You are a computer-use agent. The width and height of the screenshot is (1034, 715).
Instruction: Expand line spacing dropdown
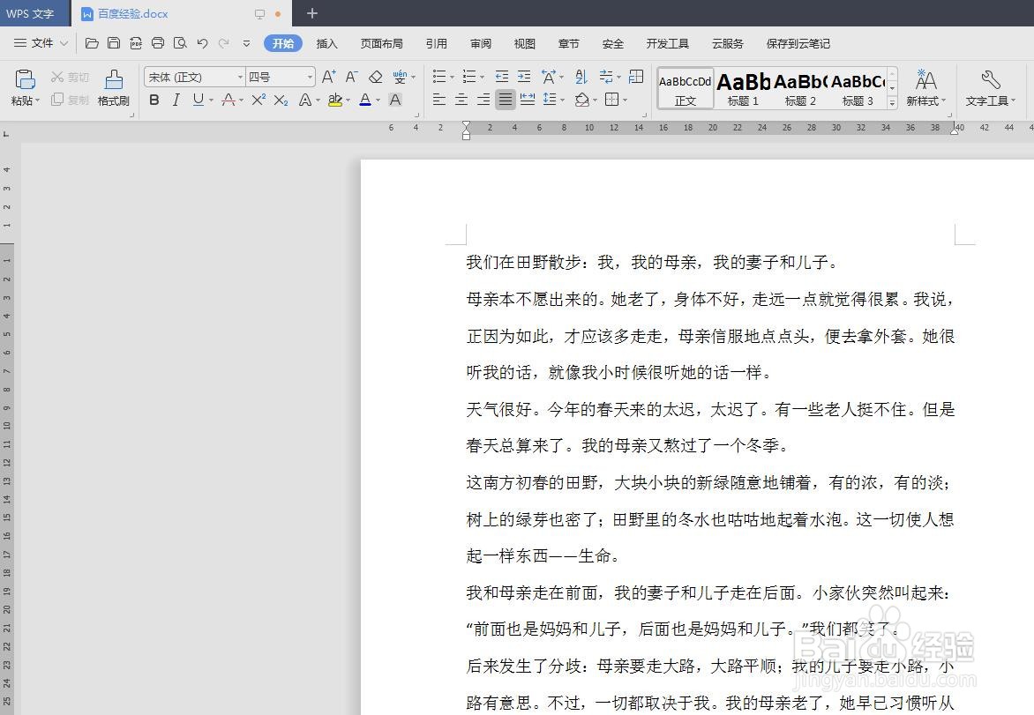tap(562, 101)
